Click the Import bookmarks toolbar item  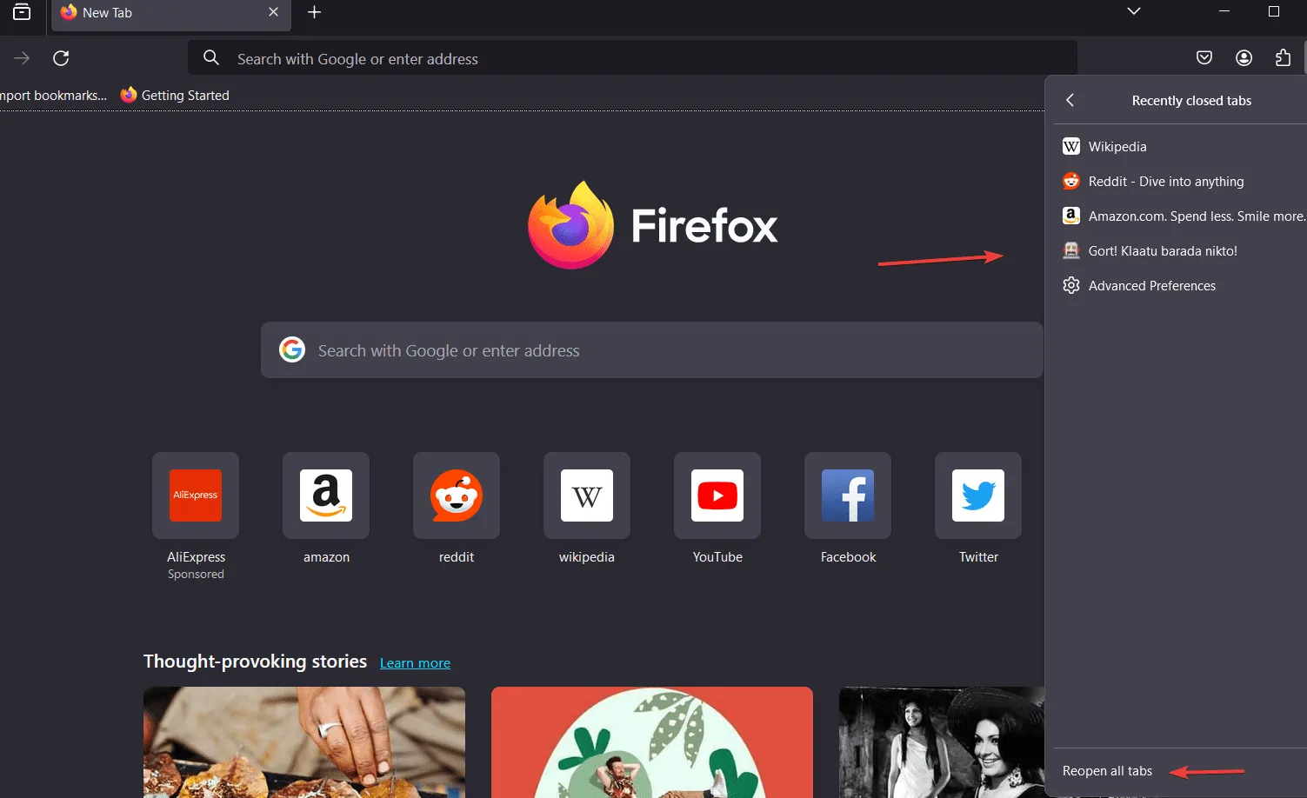click(x=53, y=95)
